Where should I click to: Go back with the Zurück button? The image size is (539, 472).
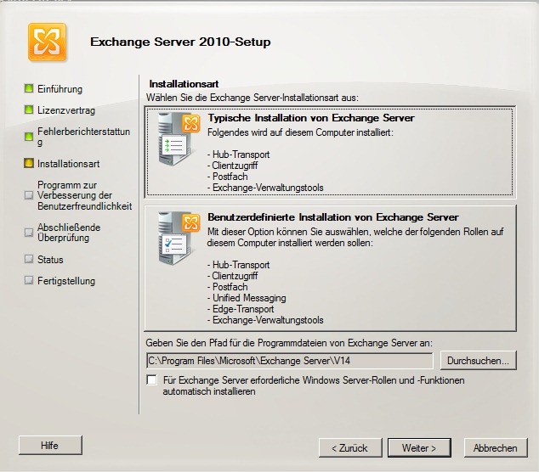pyautogui.click(x=350, y=447)
